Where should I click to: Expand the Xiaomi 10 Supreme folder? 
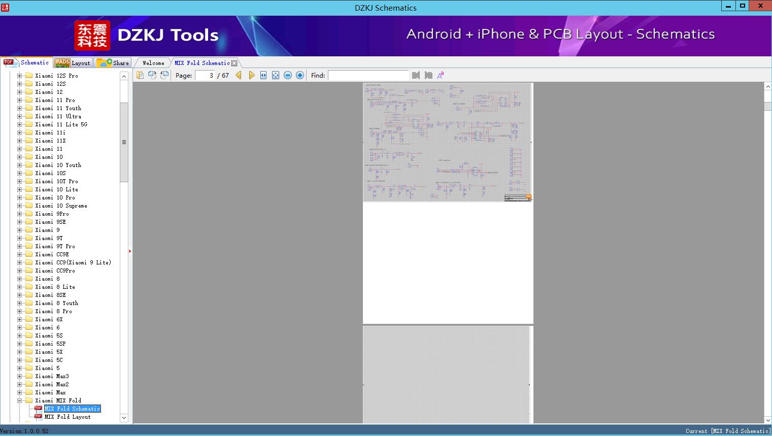[x=20, y=206]
